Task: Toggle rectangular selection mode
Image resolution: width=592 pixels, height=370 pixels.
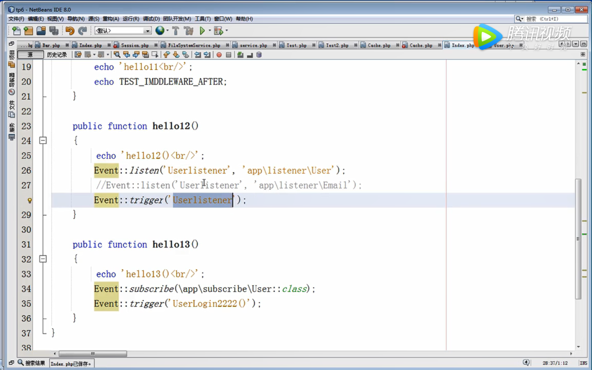Action: pos(155,55)
